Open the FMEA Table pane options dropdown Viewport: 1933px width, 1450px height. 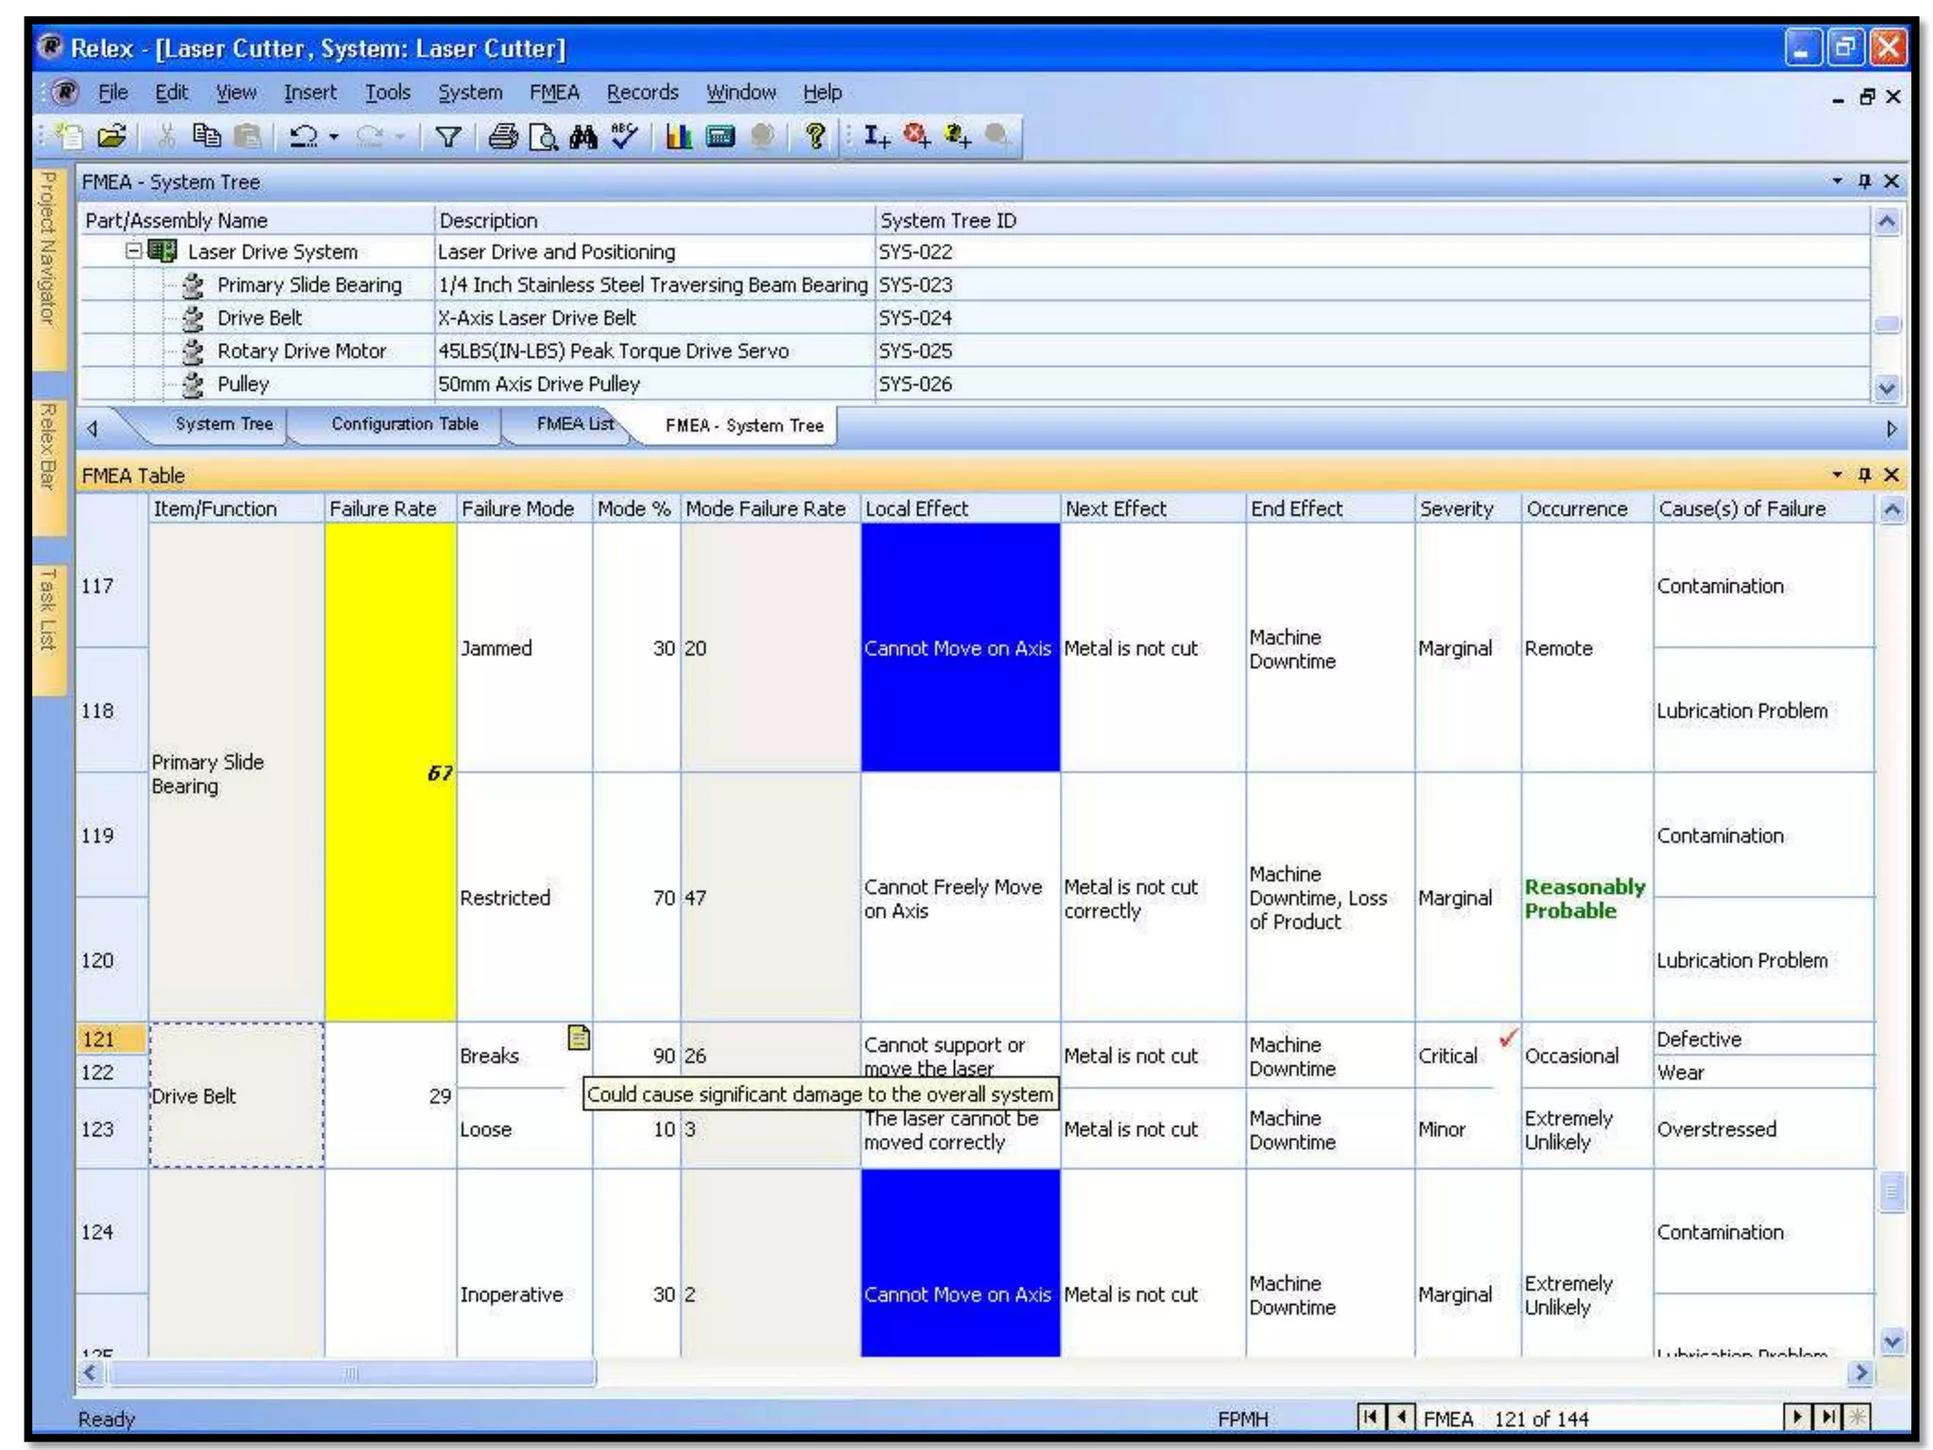point(1837,475)
